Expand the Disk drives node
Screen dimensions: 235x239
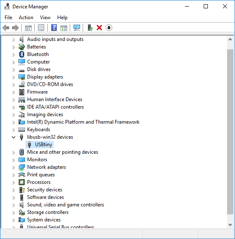pyautogui.click(x=13, y=70)
